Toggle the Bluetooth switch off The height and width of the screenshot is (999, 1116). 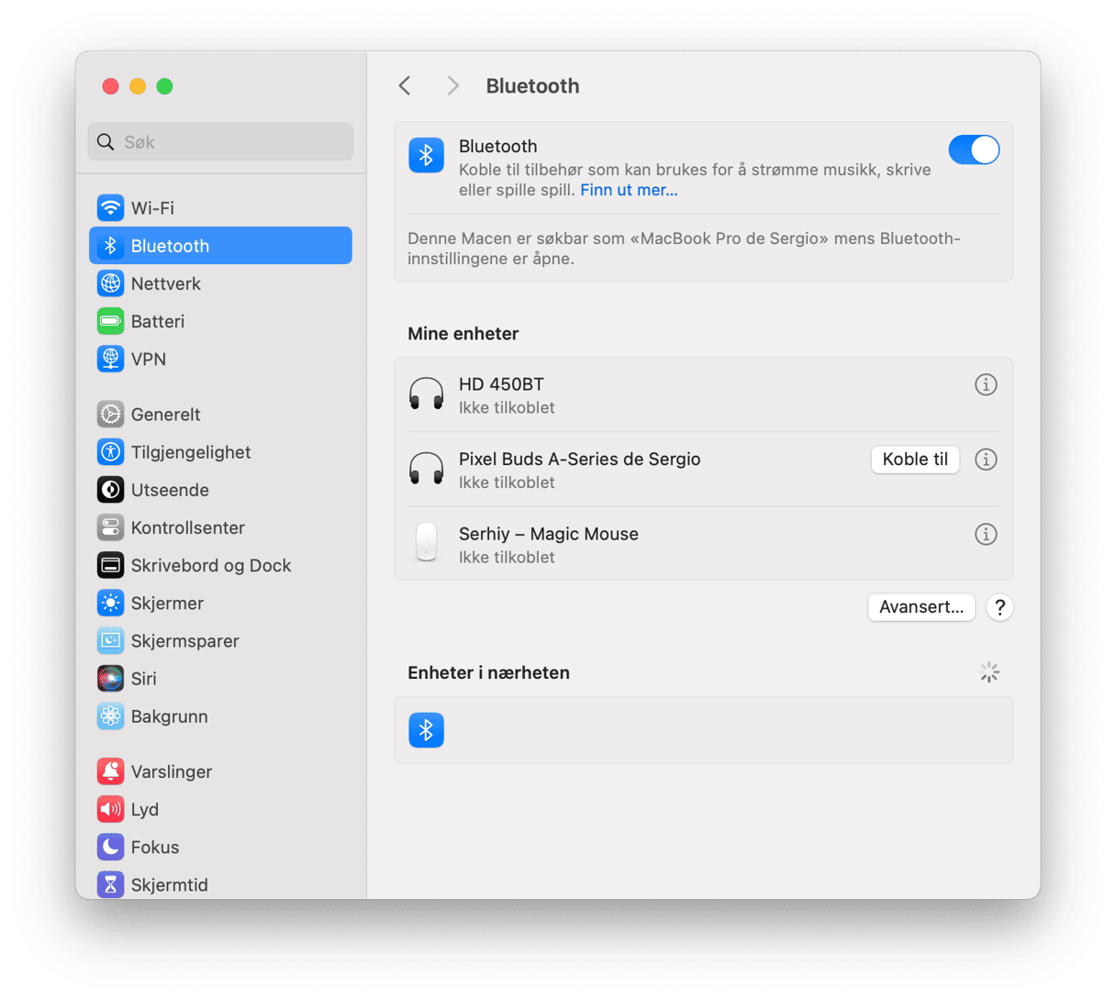(x=973, y=150)
